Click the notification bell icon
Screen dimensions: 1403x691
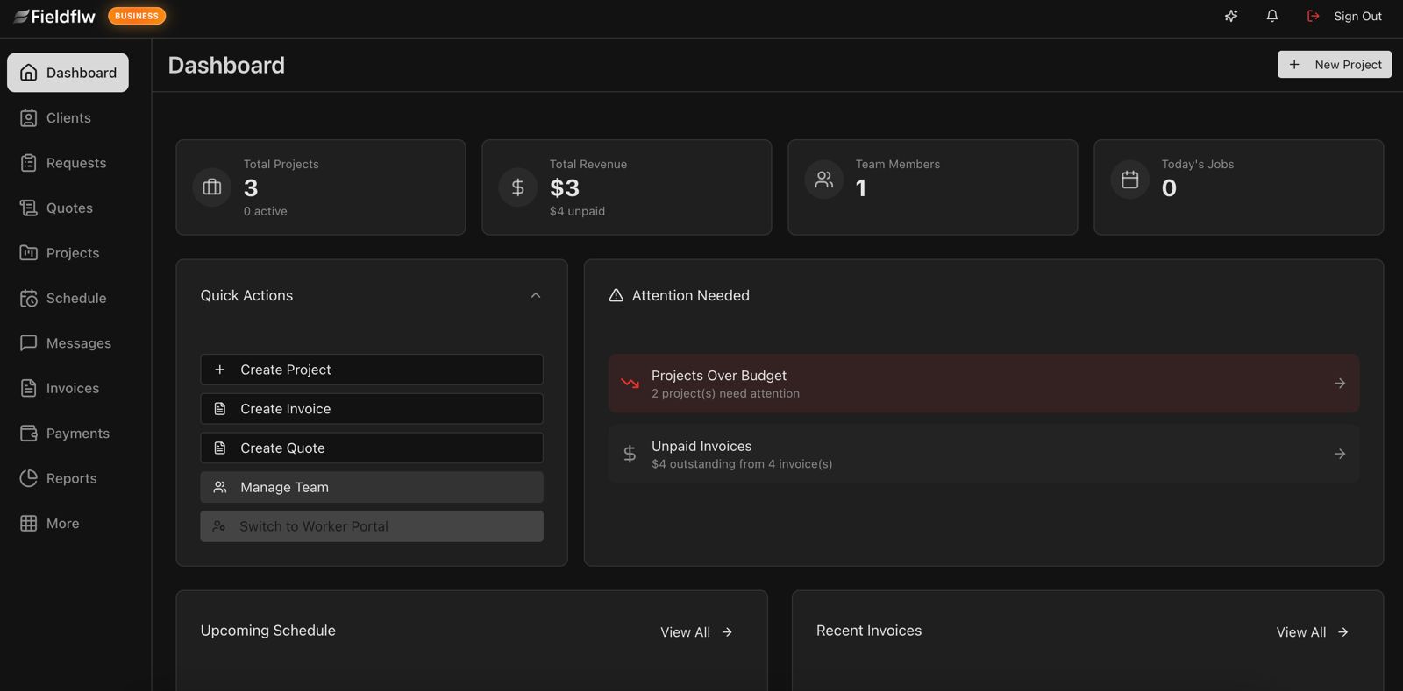tap(1271, 16)
